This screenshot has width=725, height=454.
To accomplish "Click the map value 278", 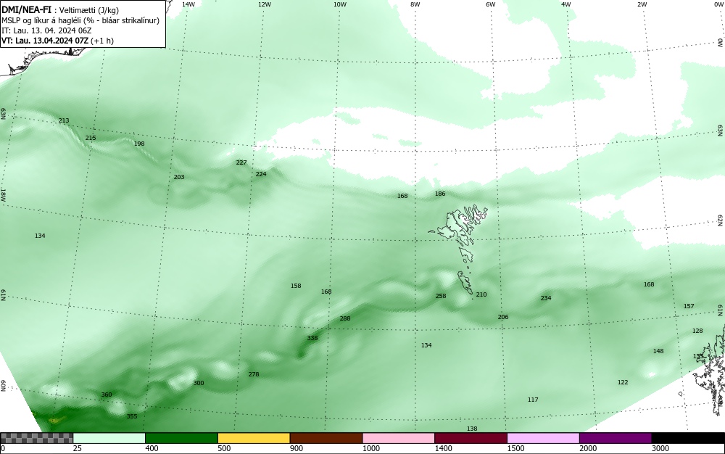I will [x=254, y=374].
